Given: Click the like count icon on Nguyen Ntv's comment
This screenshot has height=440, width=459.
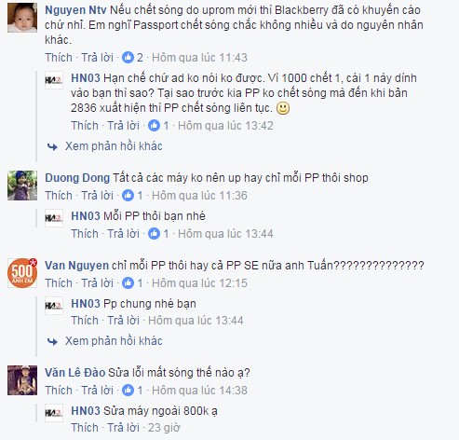Looking at the screenshot, I should [x=128, y=58].
